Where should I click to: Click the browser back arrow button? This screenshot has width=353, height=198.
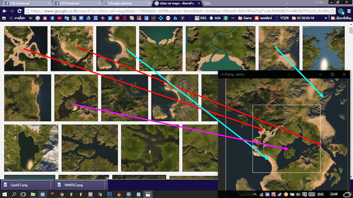[4, 11]
